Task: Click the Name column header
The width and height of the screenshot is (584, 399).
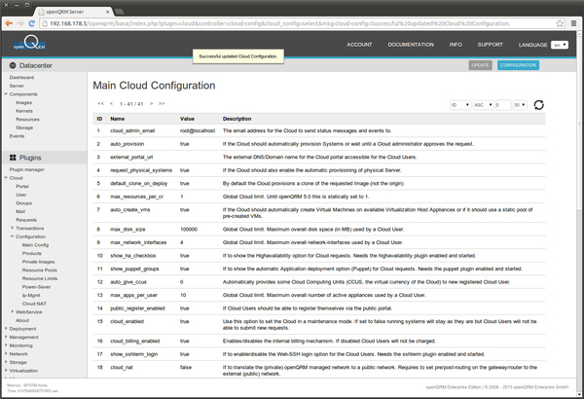Action: pyautogui.click(x=118, y=119)
